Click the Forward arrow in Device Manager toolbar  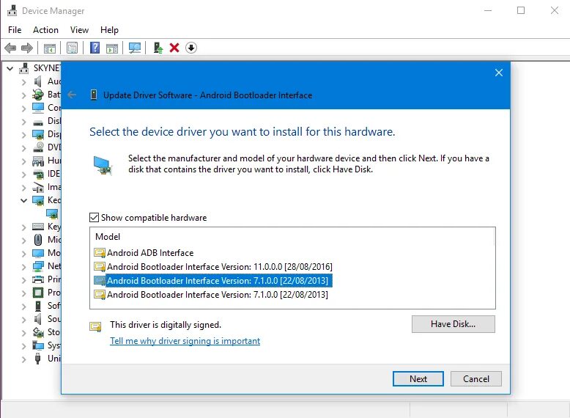click(x=27, y=48)
